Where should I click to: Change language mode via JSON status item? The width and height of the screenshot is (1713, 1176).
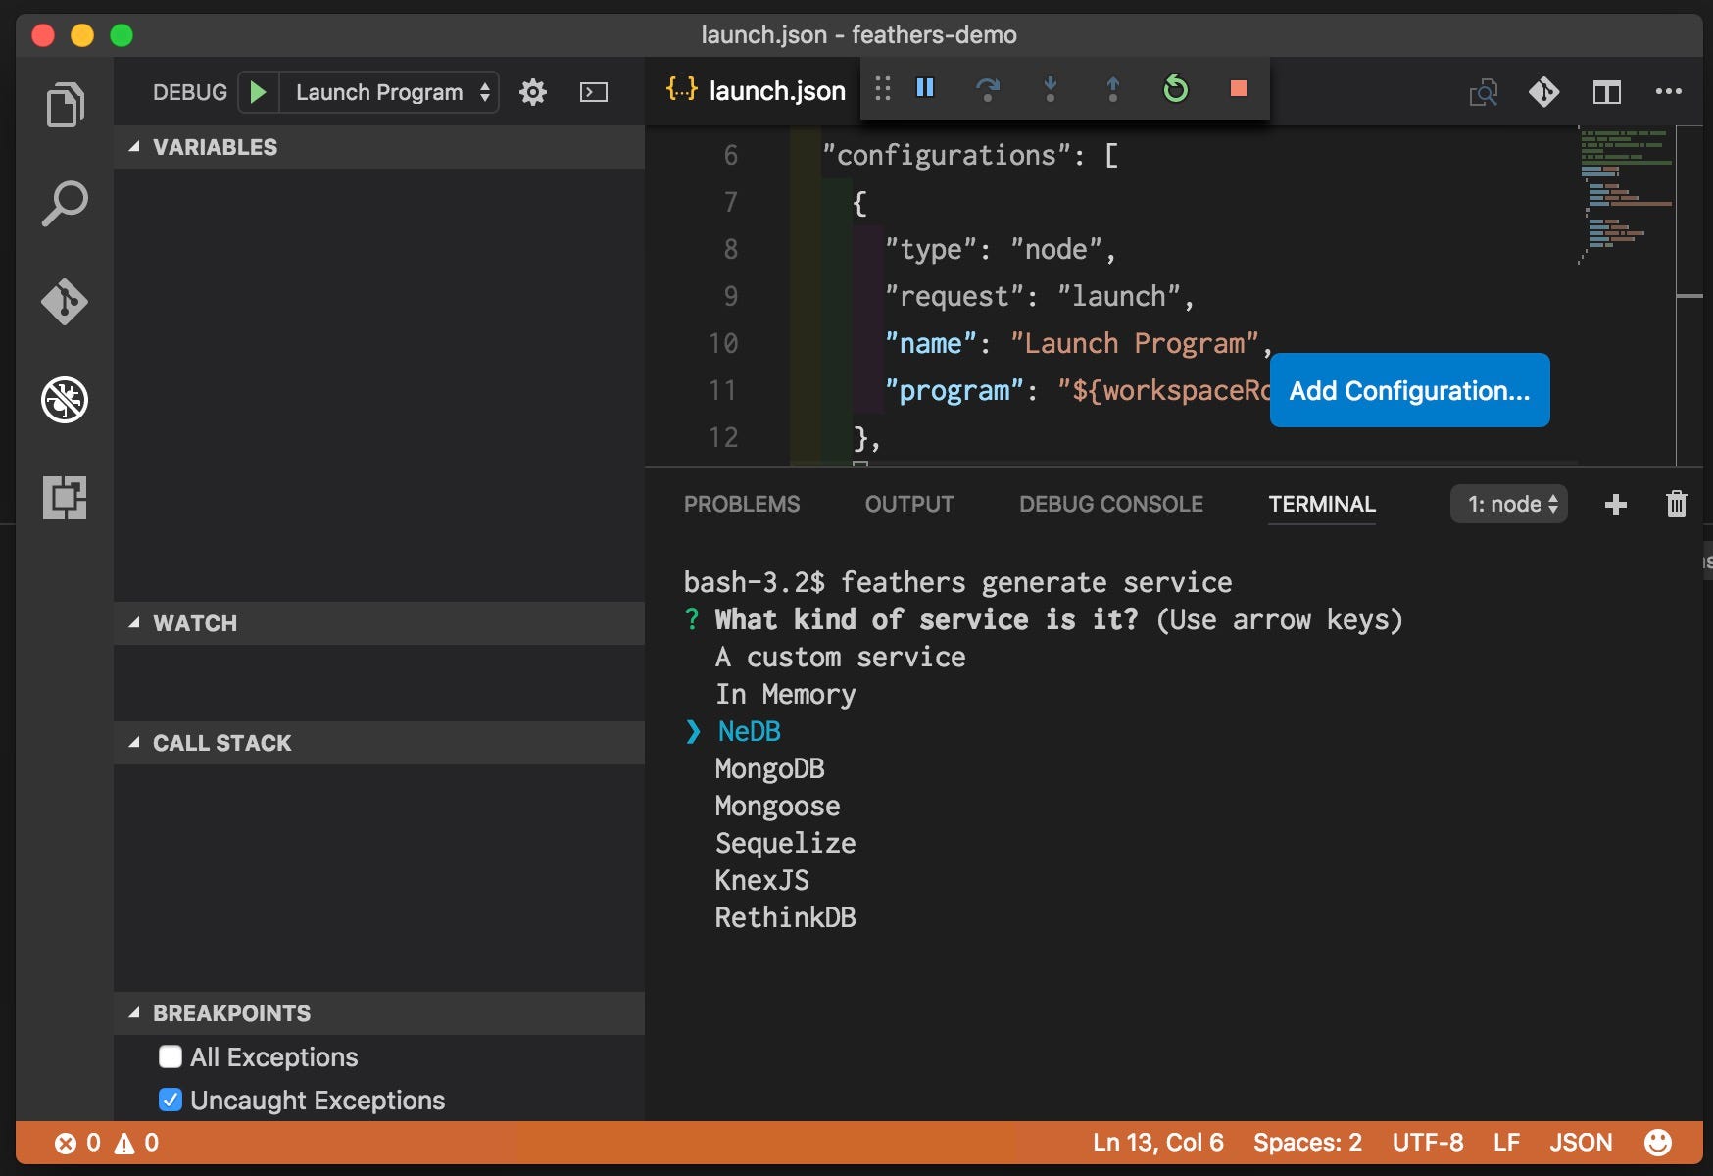1581,1143
